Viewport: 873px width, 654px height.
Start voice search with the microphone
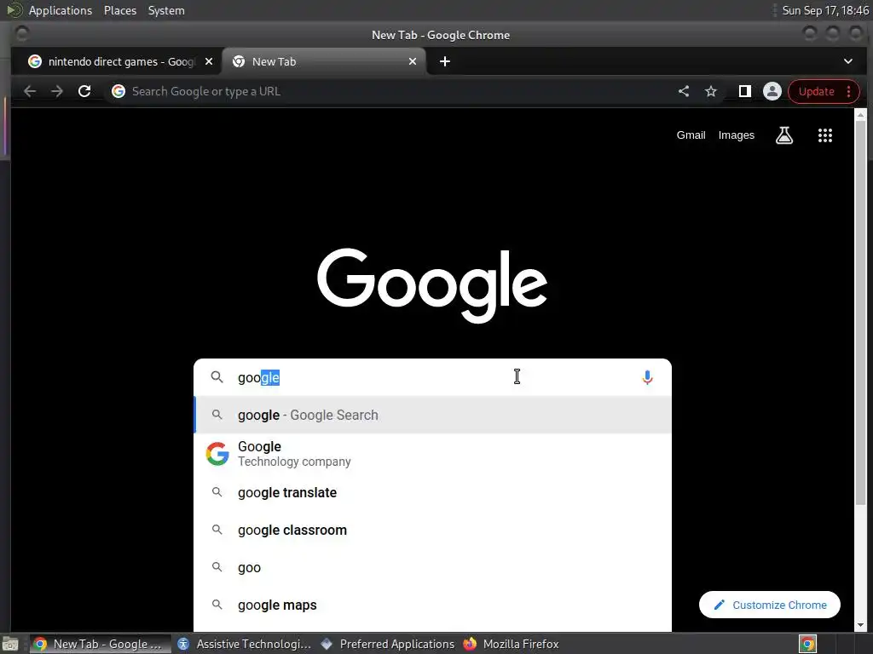pyautogui.click(x=647, y=377)
